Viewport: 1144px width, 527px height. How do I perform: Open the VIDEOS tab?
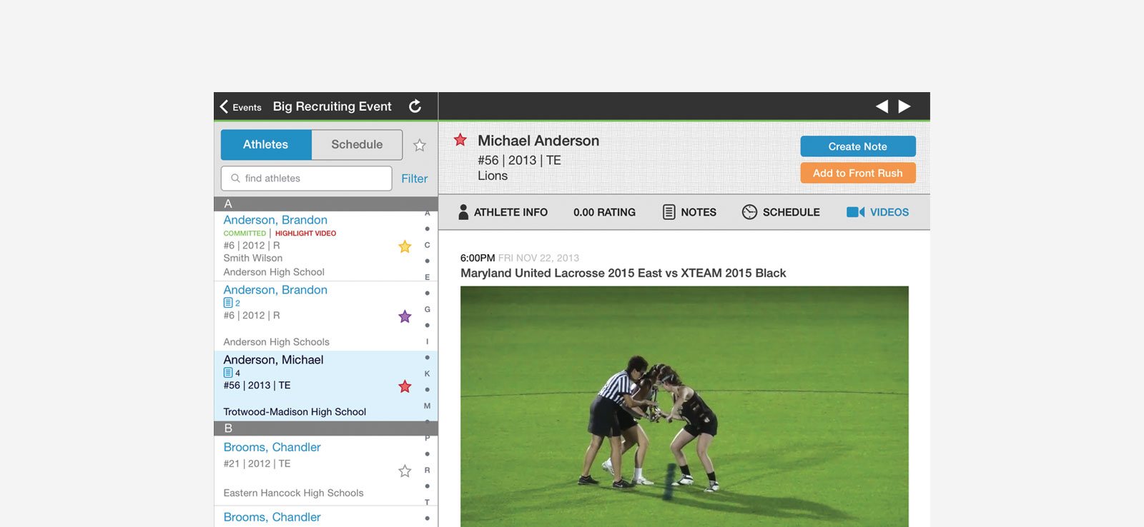tap(877, 212)
